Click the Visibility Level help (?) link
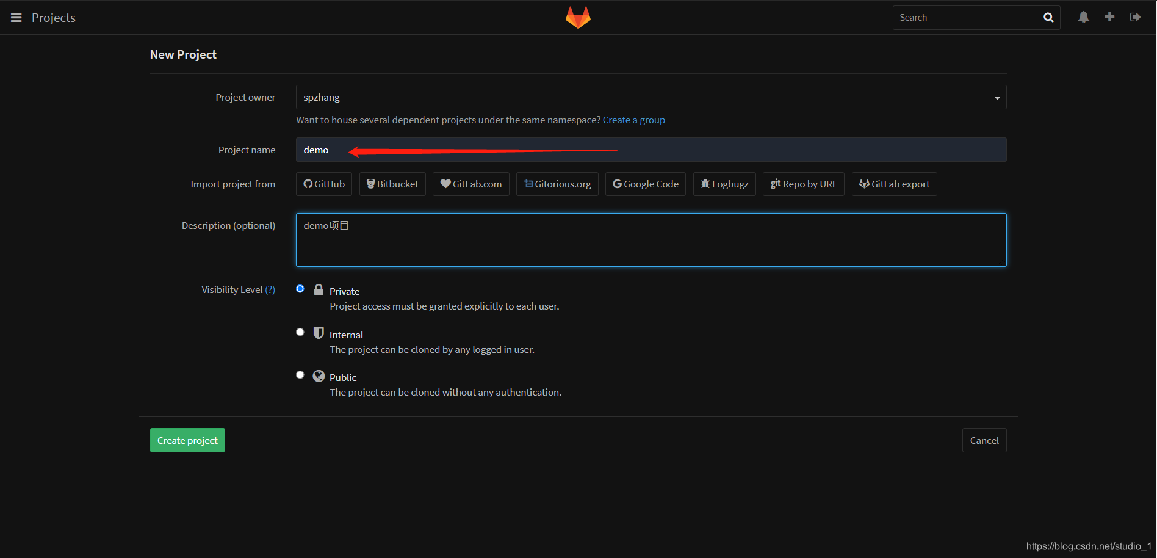1157x558 pixels. point(270,290)
